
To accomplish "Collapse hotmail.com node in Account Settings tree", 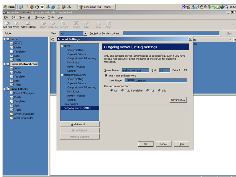I will click(x=62, y=75).
